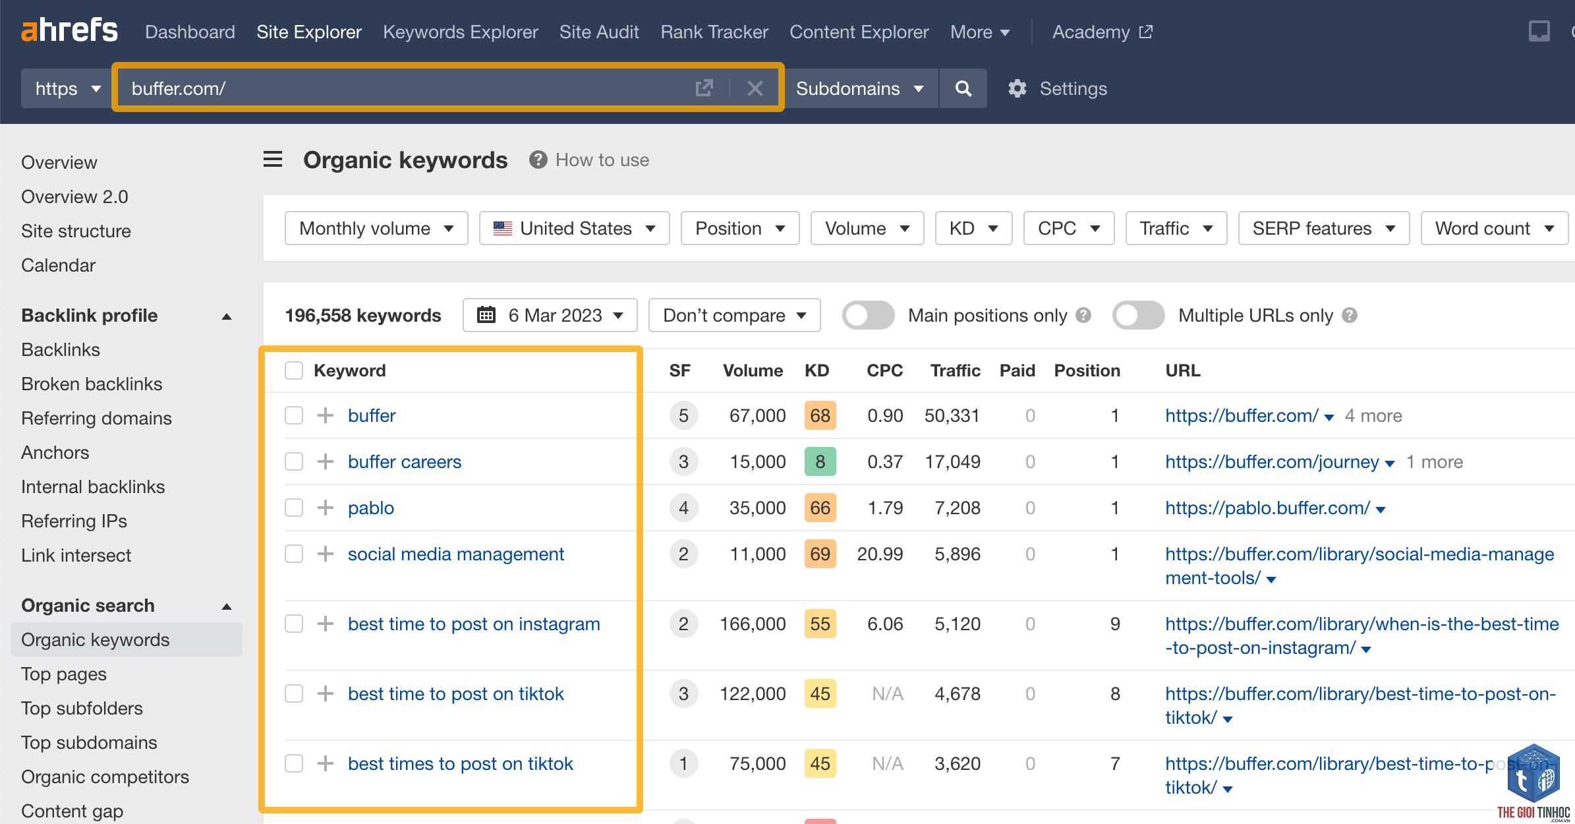Click the green KD 8 badge for buffer careers
This screenshot has width=1575, height=824.
(x=820, y=461)
